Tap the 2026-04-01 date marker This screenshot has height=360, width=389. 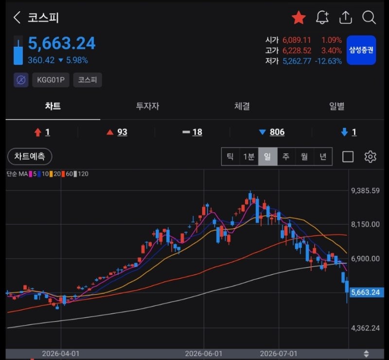[x=61, y=354]
